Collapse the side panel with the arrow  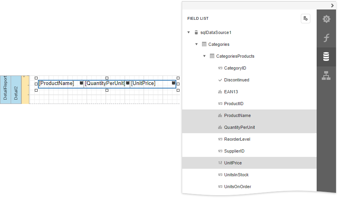click(x=332, y=5)
